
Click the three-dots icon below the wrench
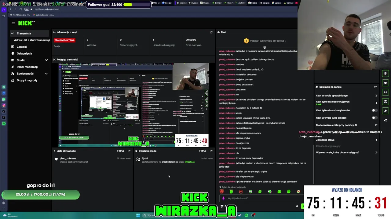(x=386, y=120)
